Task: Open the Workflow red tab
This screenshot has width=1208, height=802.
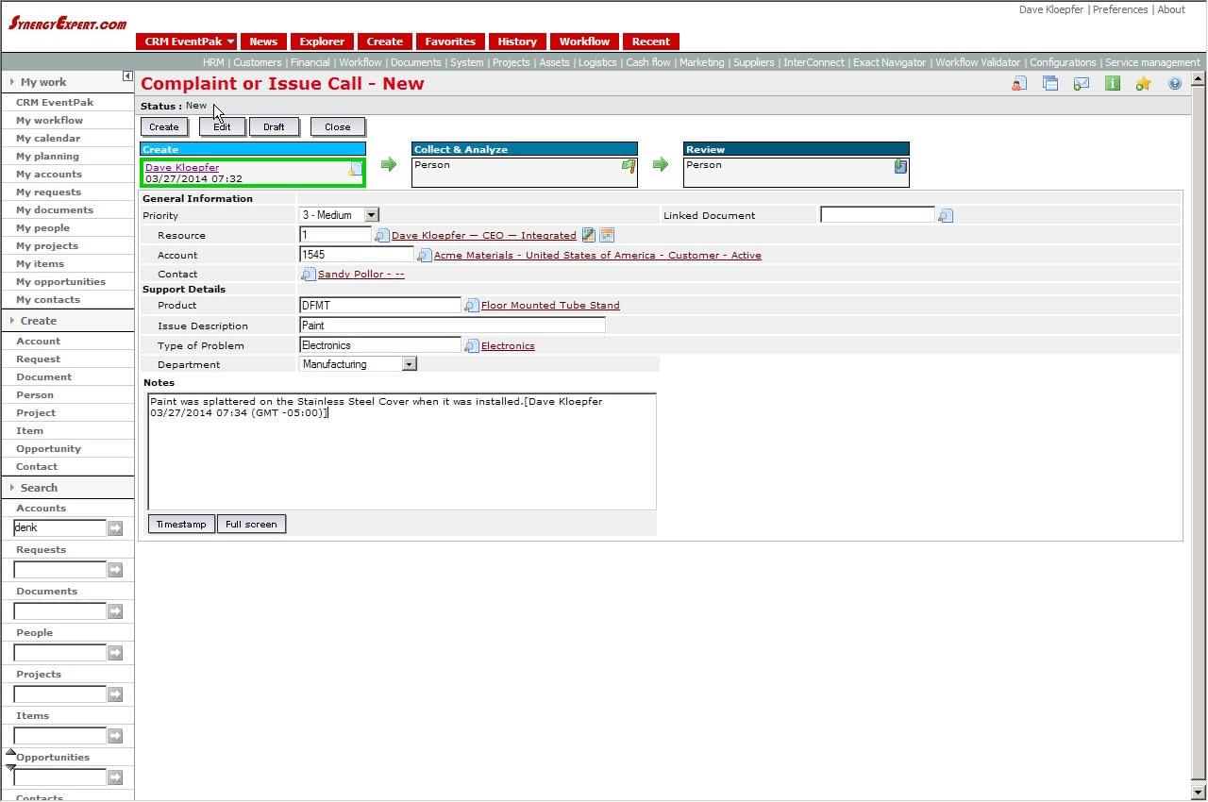Action: (x=584, y=42)
